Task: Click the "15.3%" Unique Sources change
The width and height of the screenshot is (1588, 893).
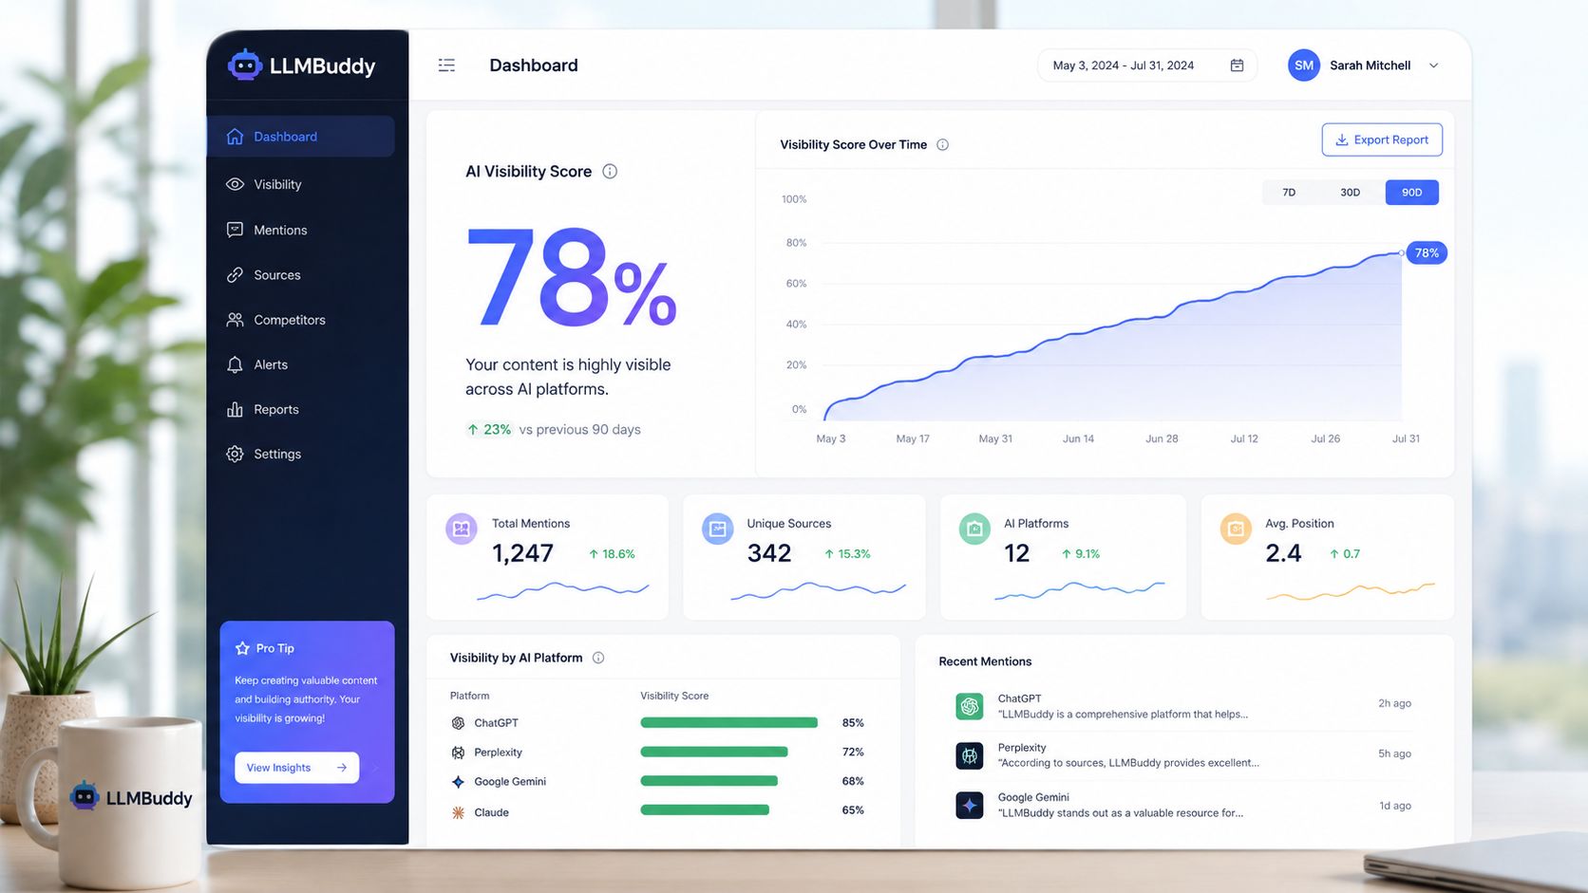Action: point(854,554)
